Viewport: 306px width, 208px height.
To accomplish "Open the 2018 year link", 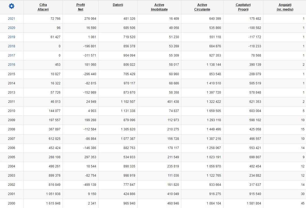I will tap(12, 46).
